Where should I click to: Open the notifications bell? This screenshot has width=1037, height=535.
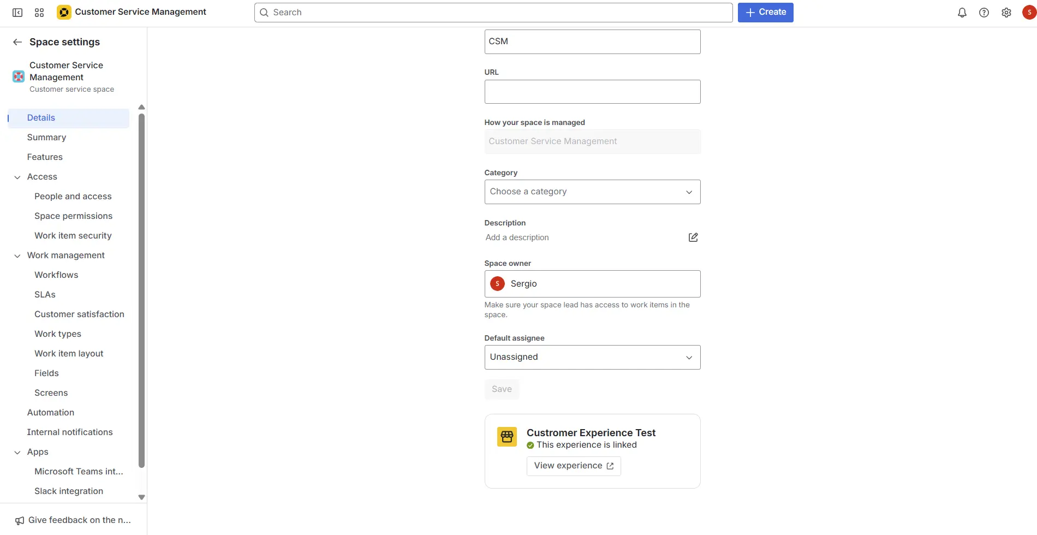[x=962, y=13]
